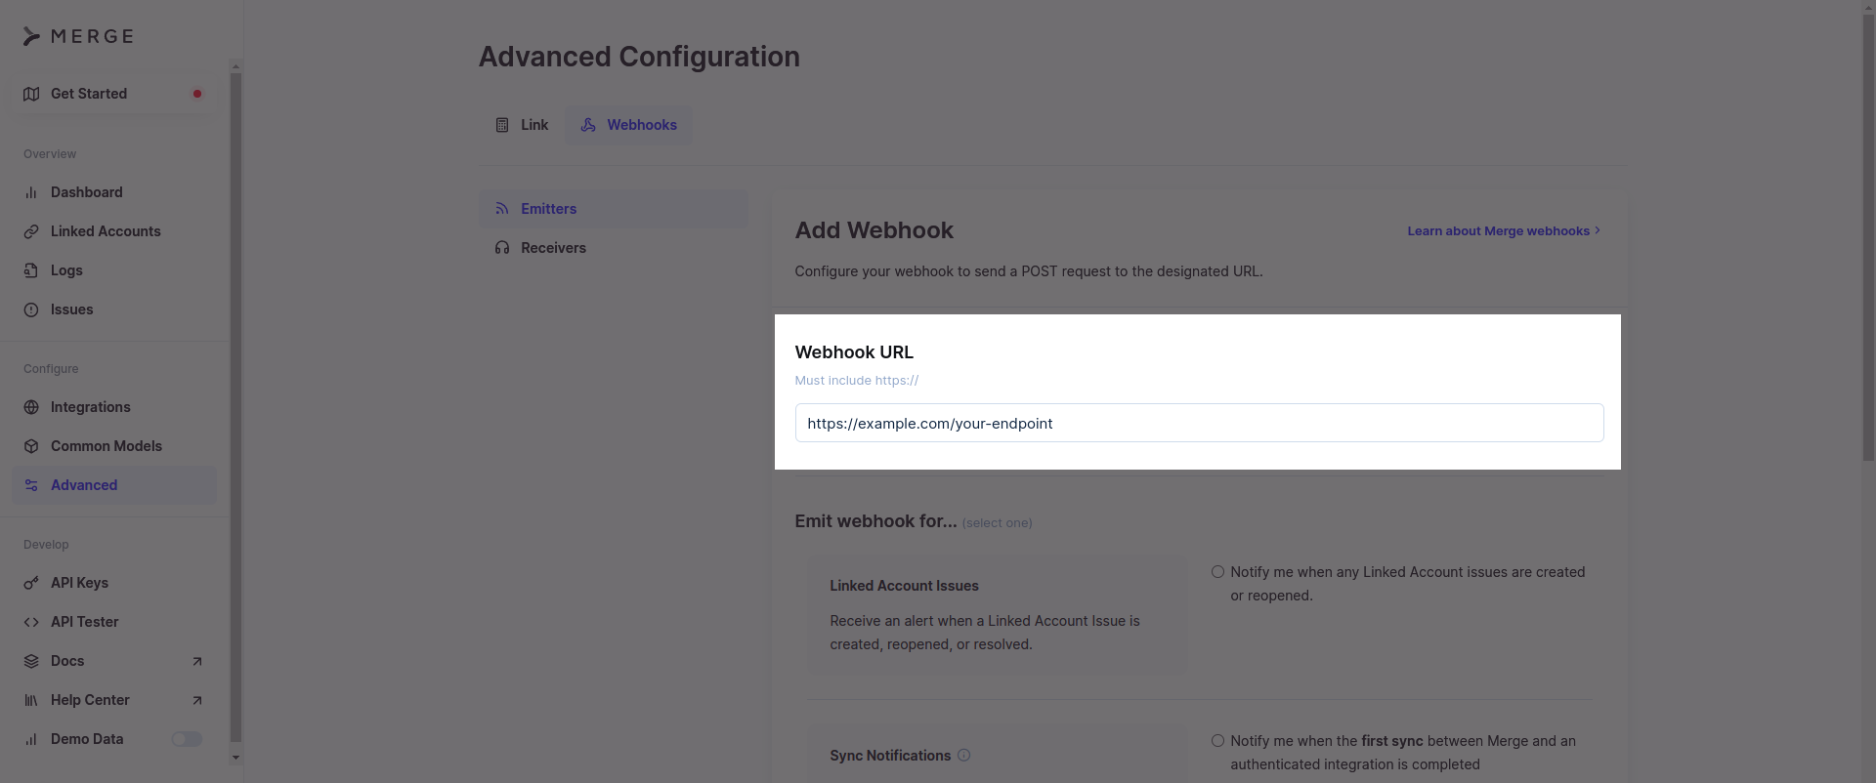Viewport: 1876px width, 783px height.
Task: Click the Common Models cube icon
Action: 31,446
